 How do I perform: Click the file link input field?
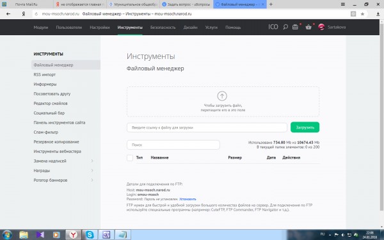[207, 127]
